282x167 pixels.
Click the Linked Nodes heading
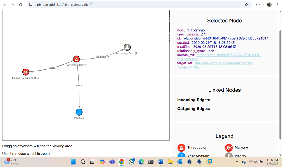coord(225,90)
